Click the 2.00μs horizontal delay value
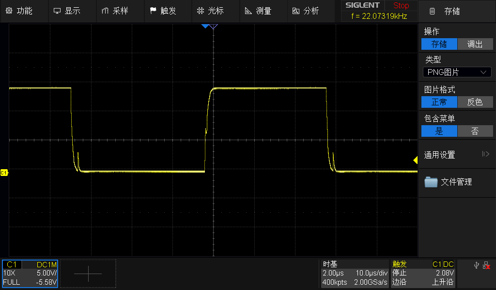Image resolution: width=496 pixels, height=290 pixels. coord(333,273)
